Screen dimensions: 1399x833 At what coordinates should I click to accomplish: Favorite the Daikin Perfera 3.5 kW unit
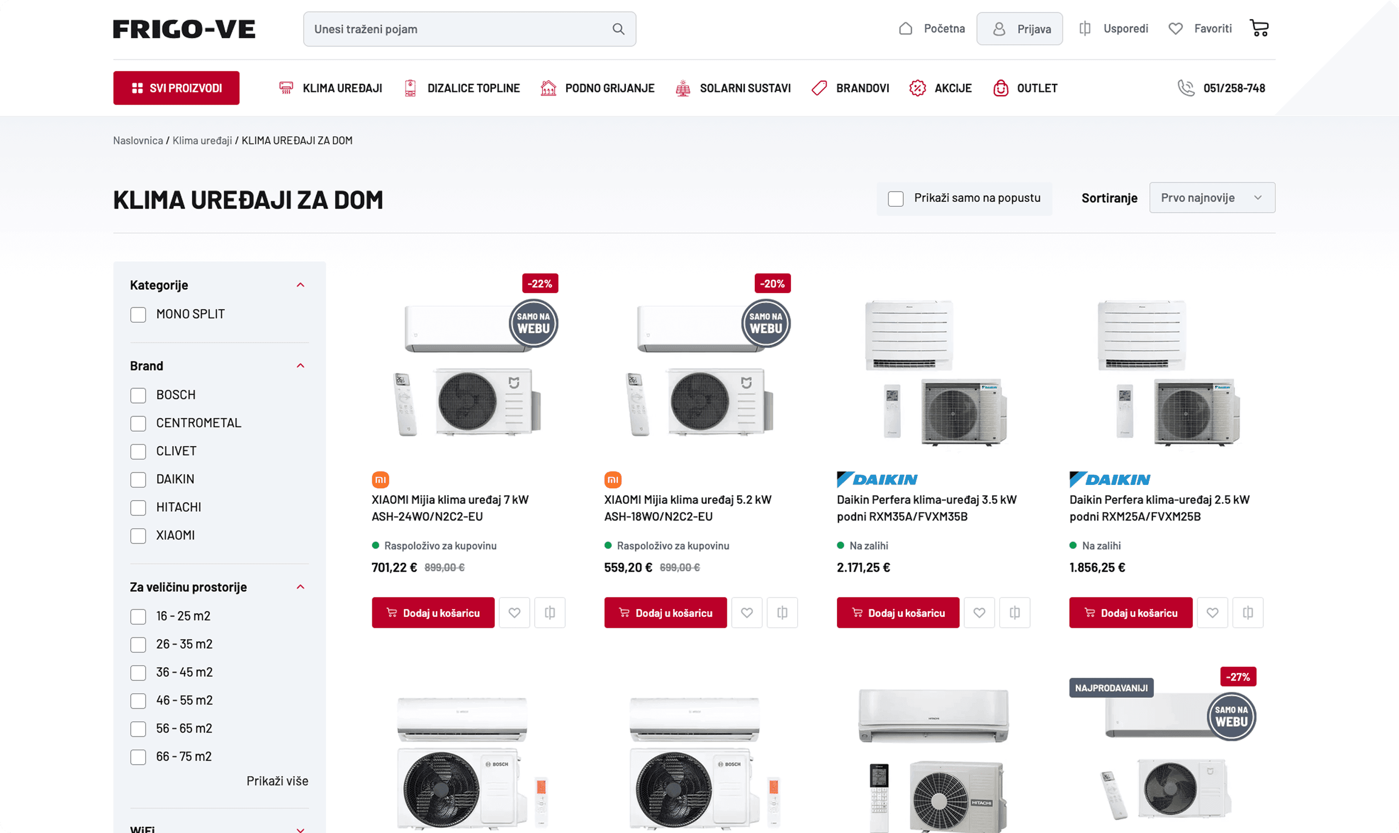coord(979,613)
